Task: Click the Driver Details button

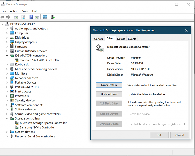Action: [109, 85]
